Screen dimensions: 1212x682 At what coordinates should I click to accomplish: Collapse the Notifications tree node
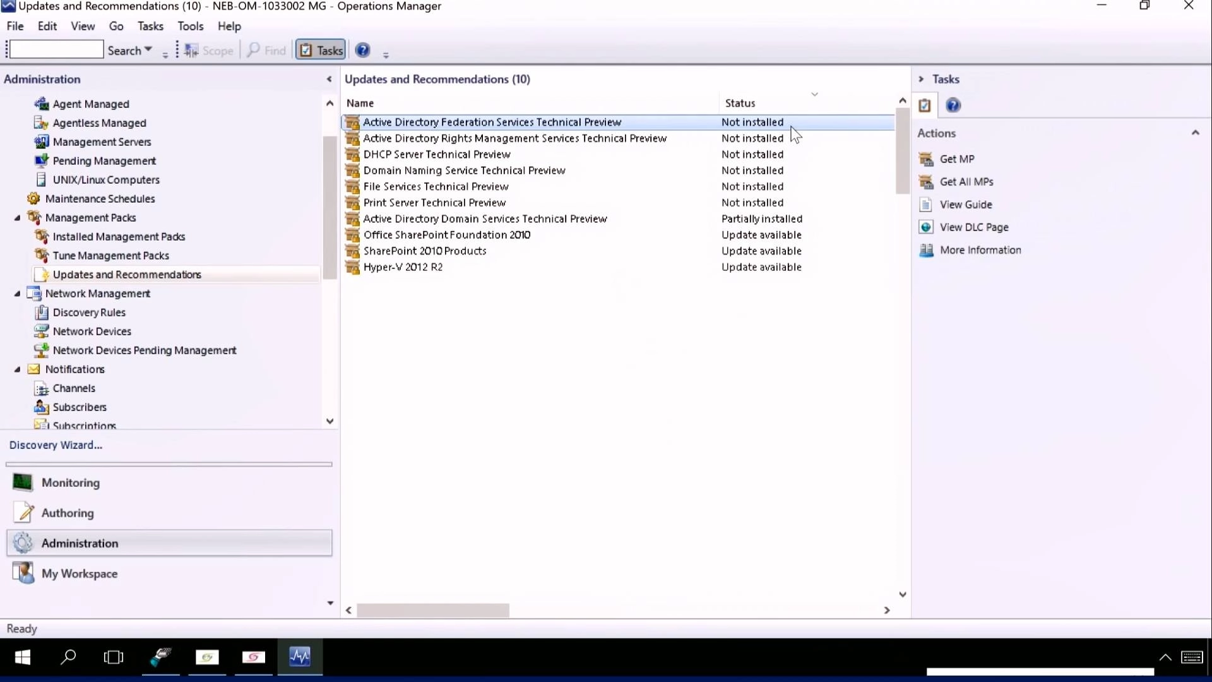(17, 369)
